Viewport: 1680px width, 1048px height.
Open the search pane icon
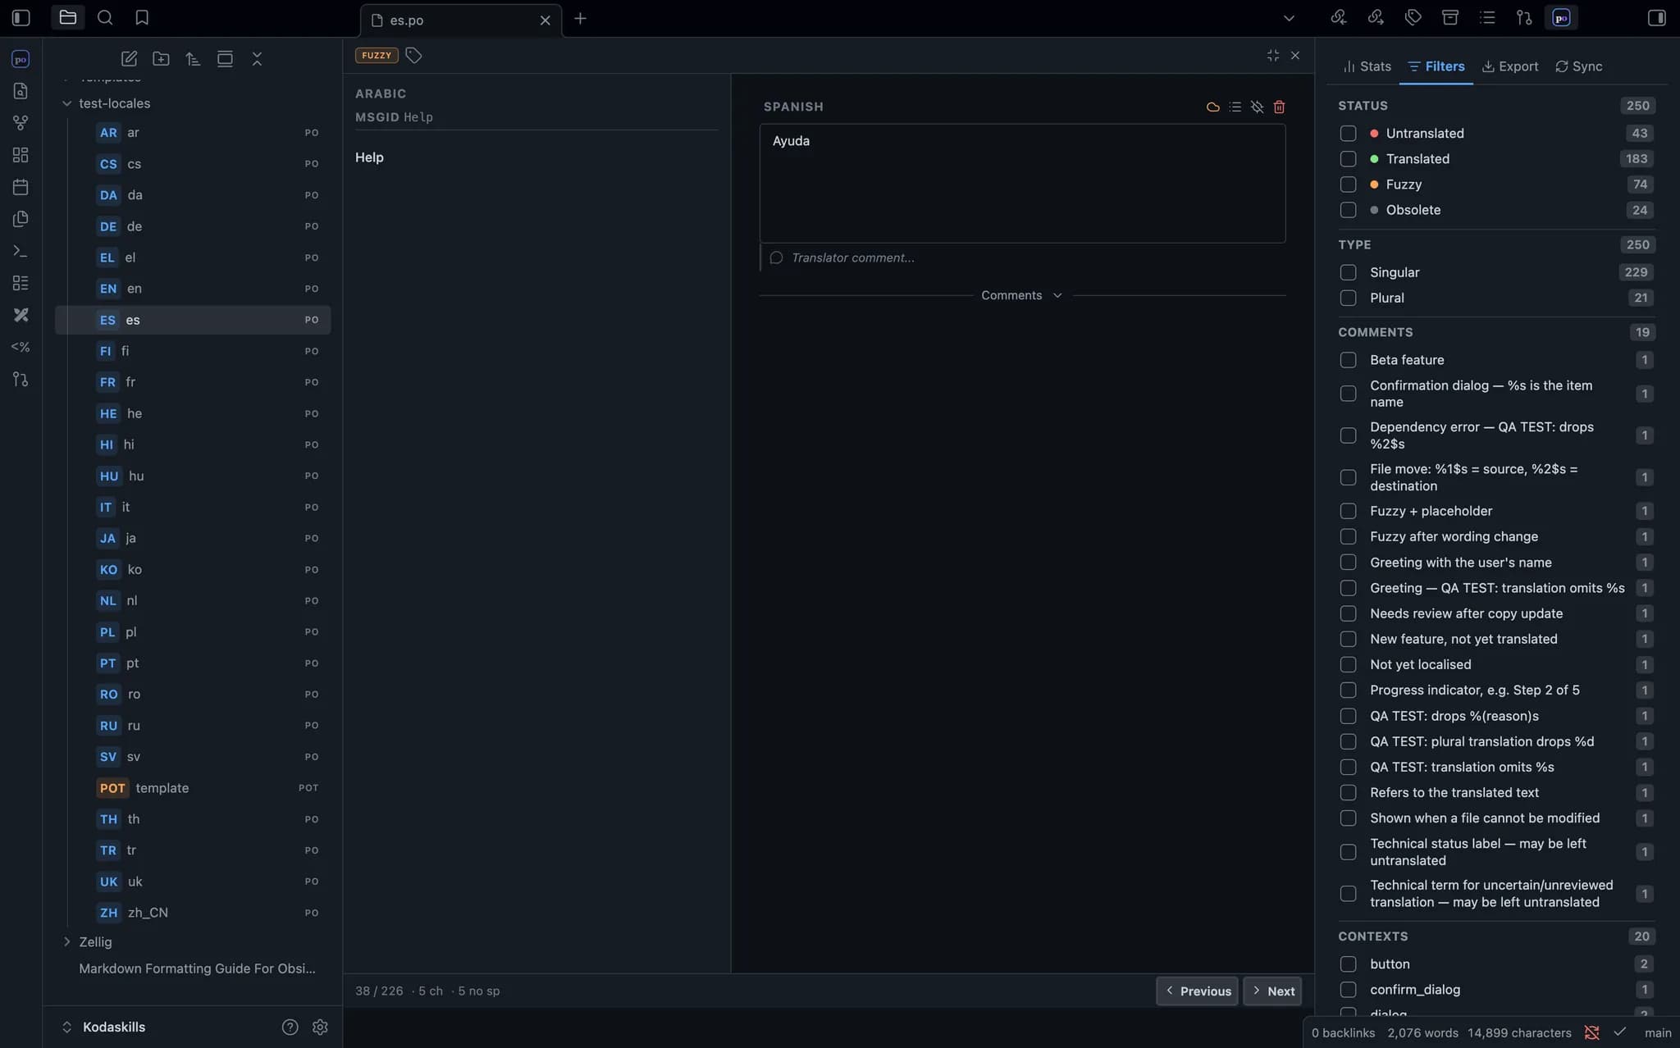(x=105, y=17)
